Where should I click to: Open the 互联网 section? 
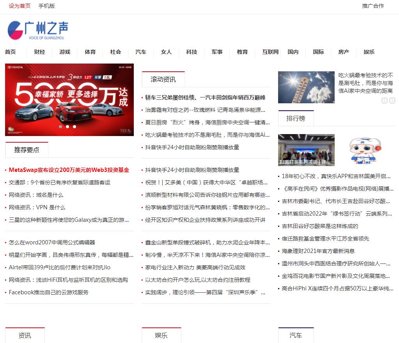point(271,52)
